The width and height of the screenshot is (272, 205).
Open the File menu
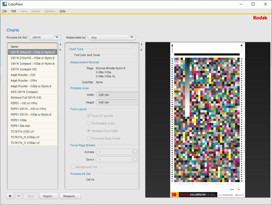(x=5, y=11)
